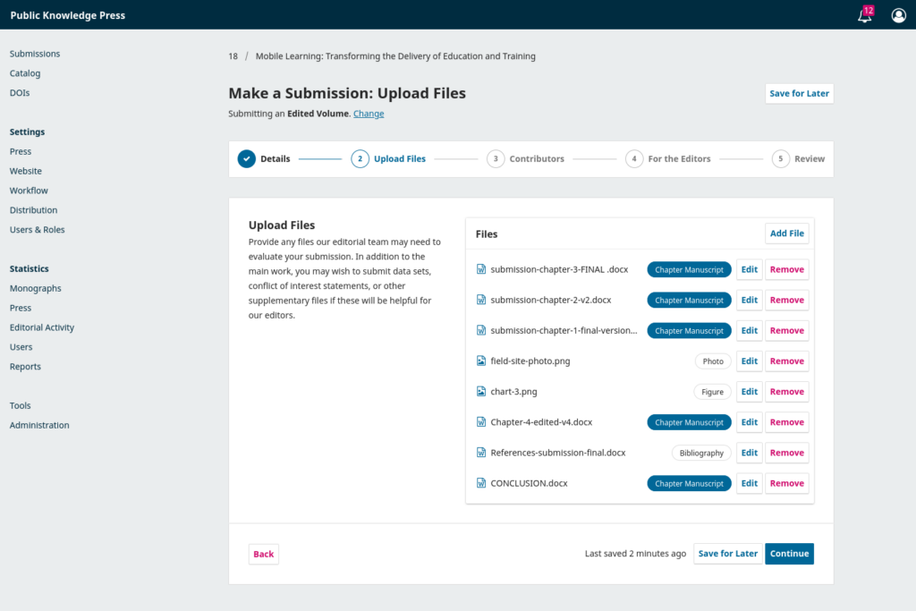Click the Change link next to Edited Volume

pos(369,114)
